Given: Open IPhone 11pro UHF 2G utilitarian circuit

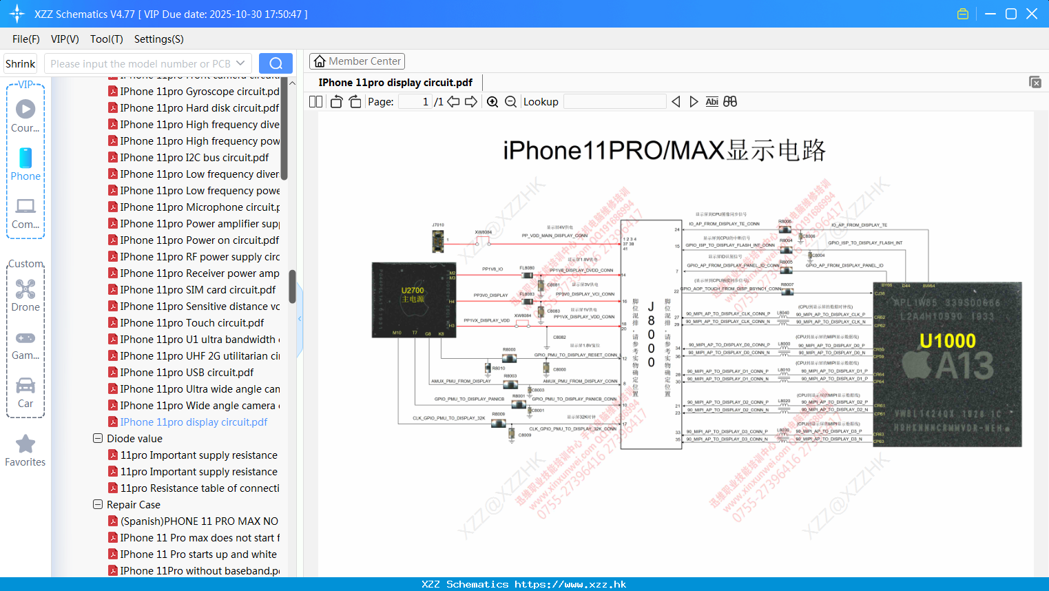Looking at the screenshot, I should (x=194, y=355).
